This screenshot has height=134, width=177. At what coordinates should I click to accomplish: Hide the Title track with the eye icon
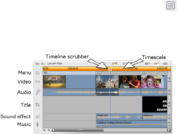[169, 106]
